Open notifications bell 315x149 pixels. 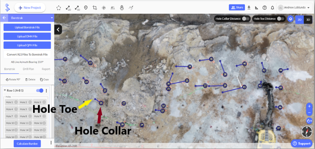(272, 8)
